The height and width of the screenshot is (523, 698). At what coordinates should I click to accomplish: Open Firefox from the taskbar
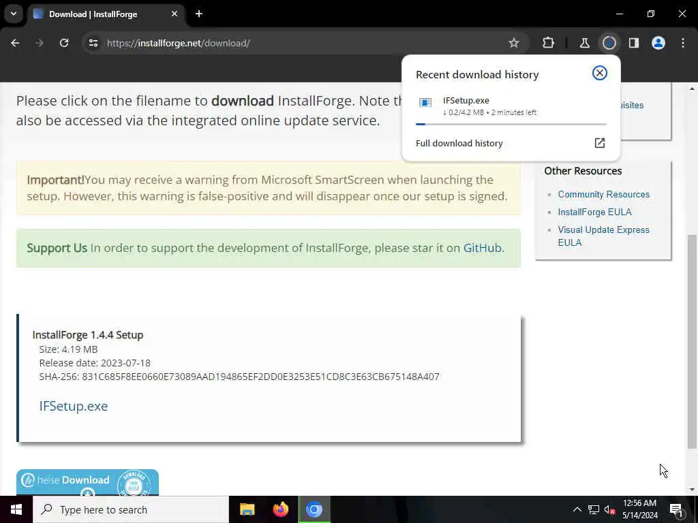[280, 509]
